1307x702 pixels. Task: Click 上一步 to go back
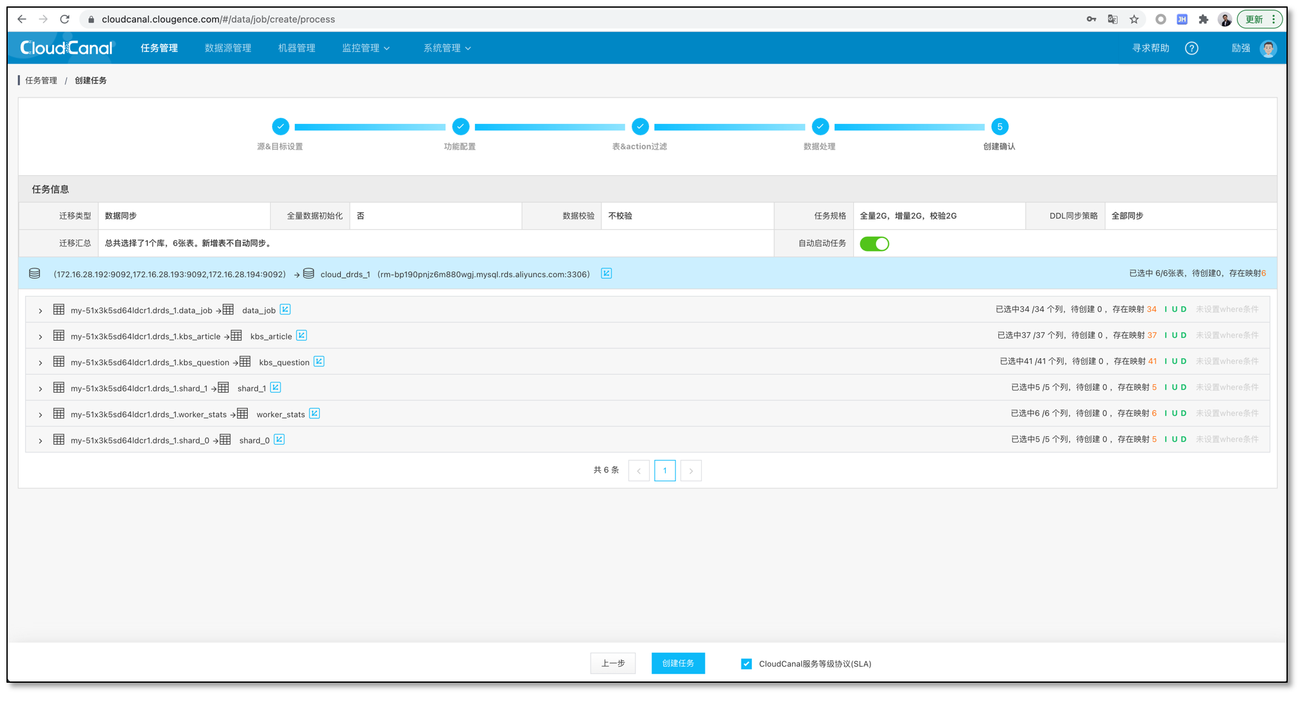(612, 663)
